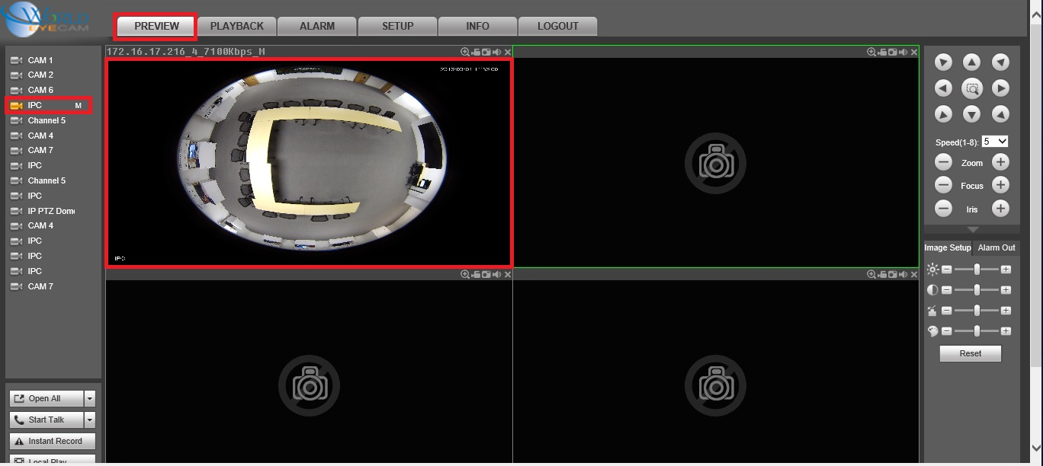
Task: Start local record on the green-bordered pane
Action: point(882,52)
